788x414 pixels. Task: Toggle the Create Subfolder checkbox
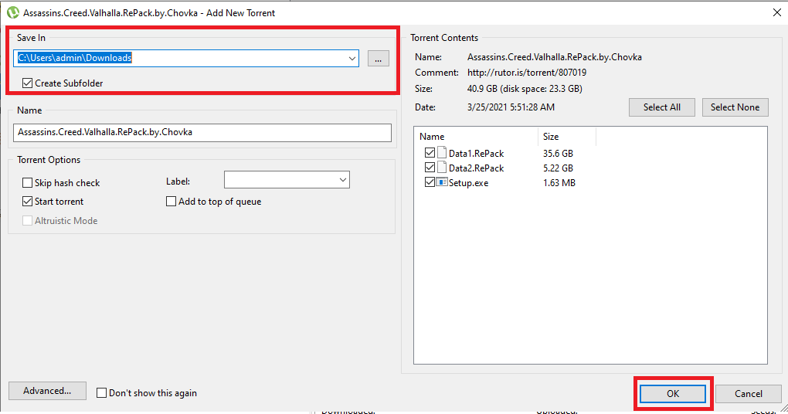(28, 83)
